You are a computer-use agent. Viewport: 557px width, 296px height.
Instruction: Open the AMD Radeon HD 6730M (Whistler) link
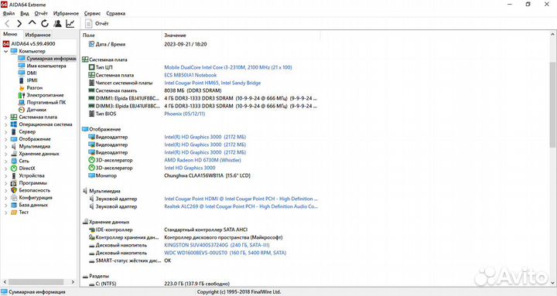(203, 161)
